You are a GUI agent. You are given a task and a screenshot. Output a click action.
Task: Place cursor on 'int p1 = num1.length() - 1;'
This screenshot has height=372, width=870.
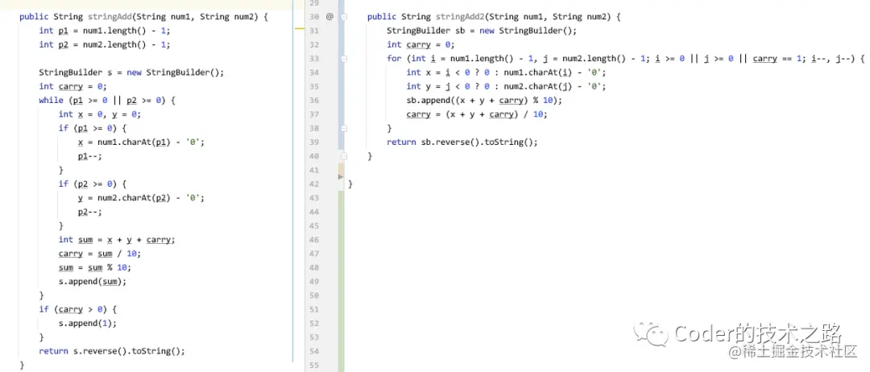(x=104, y=31)
